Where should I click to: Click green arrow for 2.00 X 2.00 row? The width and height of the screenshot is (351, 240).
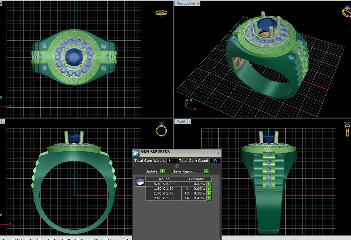click(x=209, y=198)
